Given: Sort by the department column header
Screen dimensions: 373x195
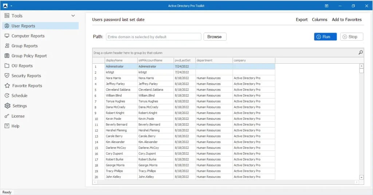Looking at the screenshot, I should coord(214,60).
